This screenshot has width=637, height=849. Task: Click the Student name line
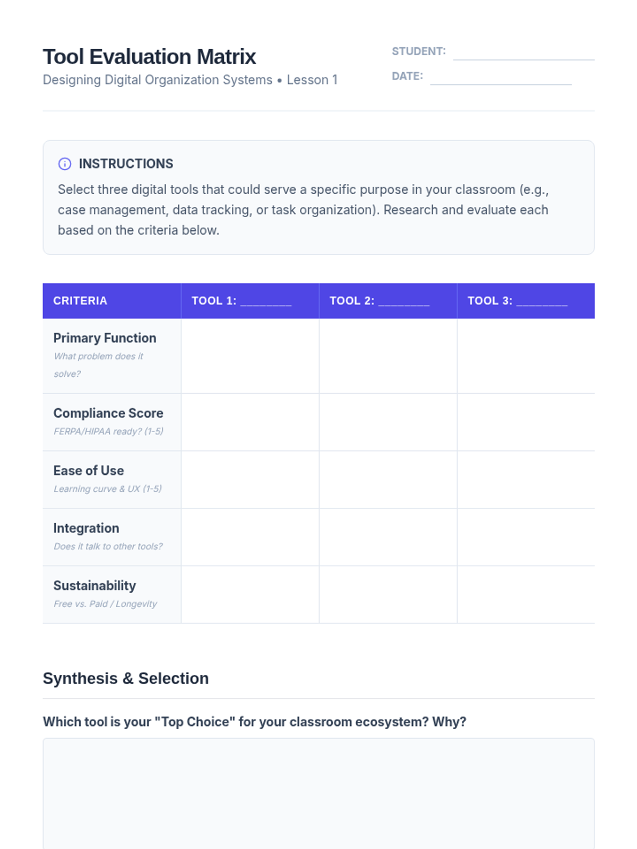pos(523,53)
